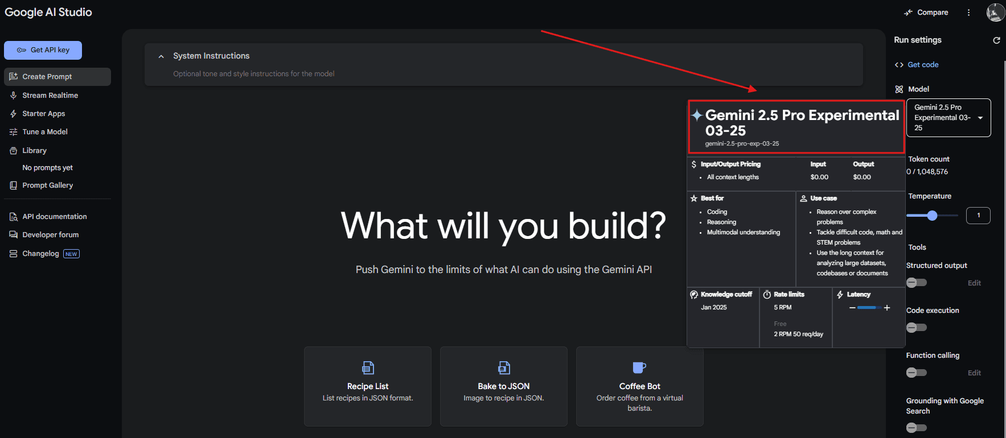Image resolution: width=1006 pixels, height=438 pixels.
Task: Click the Temperature slider handle
Action: click(x=932, y=216)
